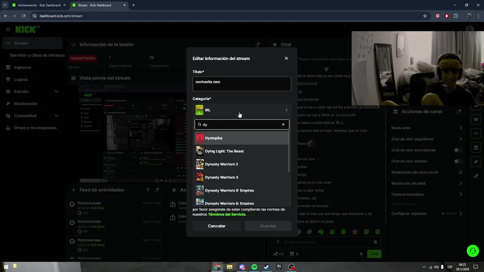Open the Términos del Servicio link
Image resolution: width=484 pixels, height=272 pixels.
(x=227, y=214)
